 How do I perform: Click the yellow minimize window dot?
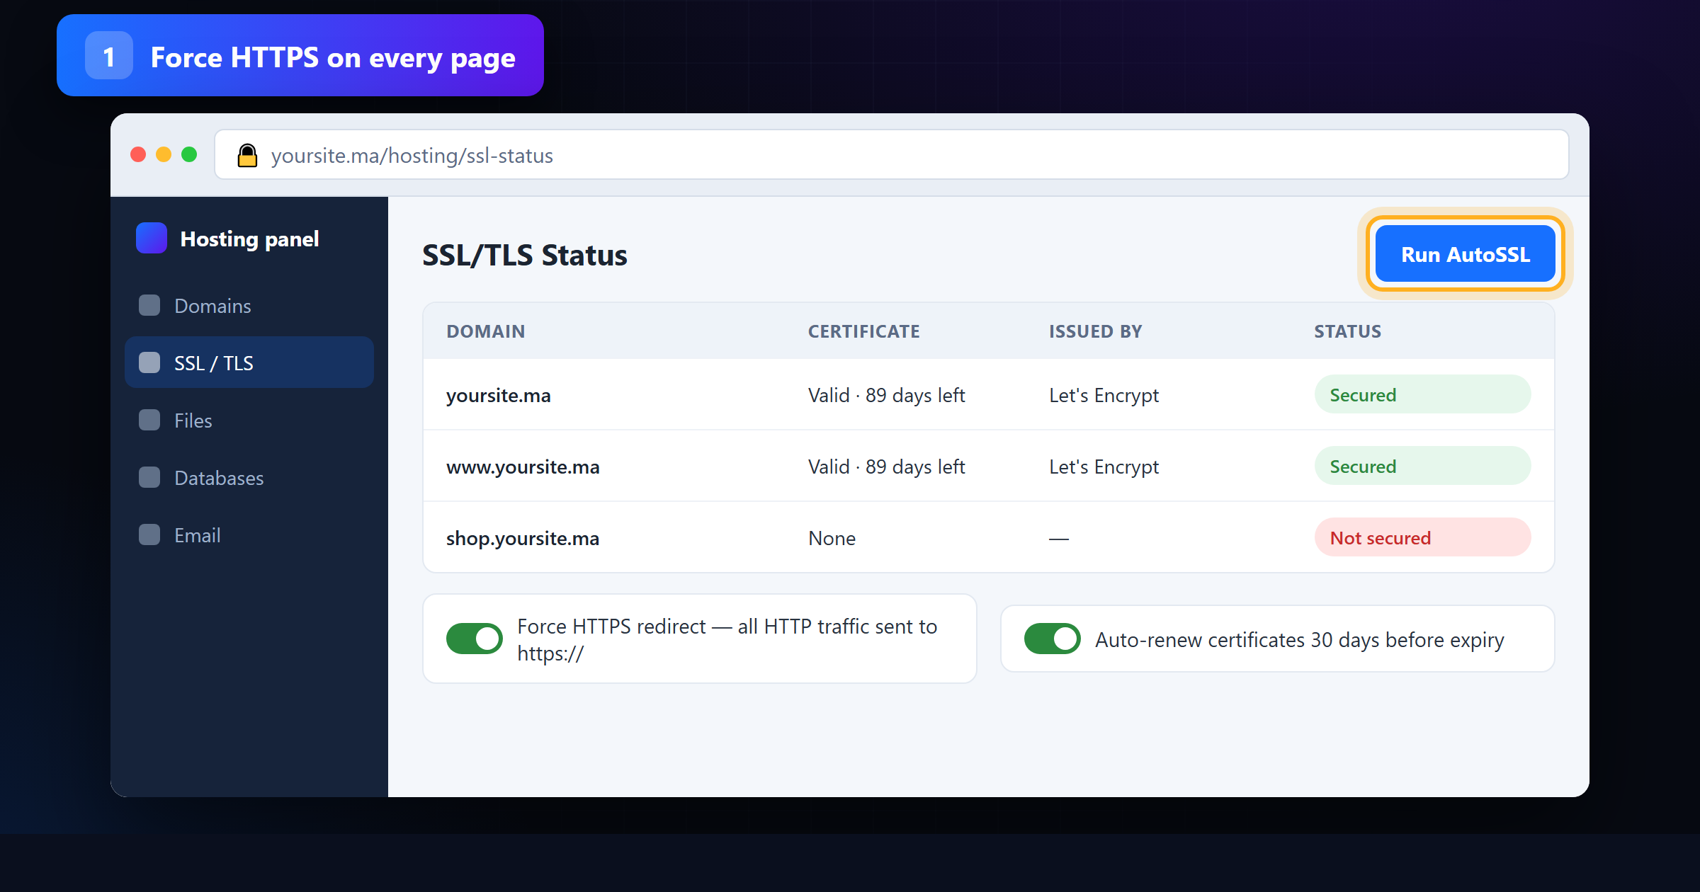[164, 154]
